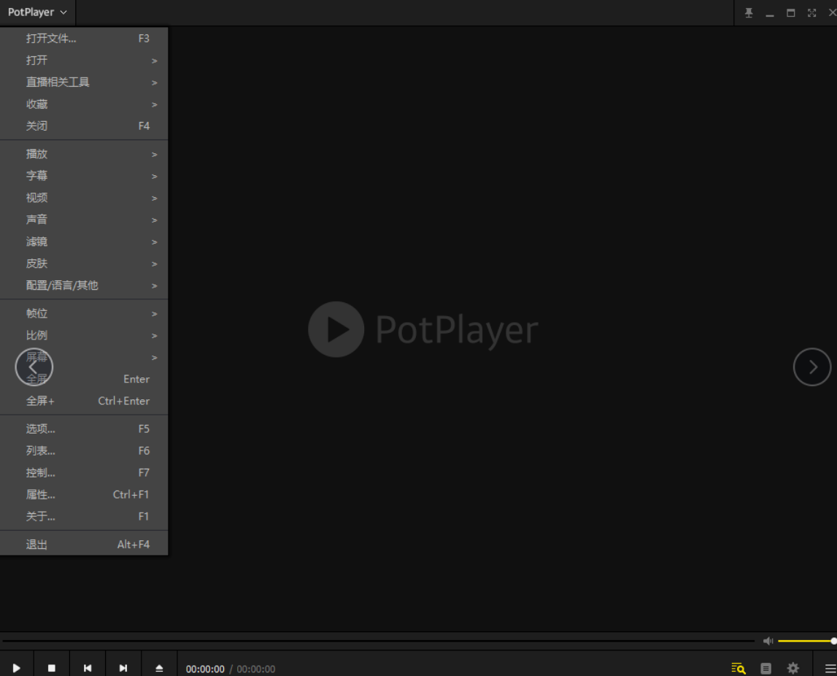Mute the audio with the speaker icon
This screenshot has height=676, width=837.
point(768,641)
